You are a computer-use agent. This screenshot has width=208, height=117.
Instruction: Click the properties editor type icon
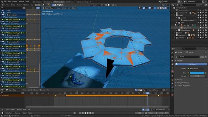(x=173, y=48)
